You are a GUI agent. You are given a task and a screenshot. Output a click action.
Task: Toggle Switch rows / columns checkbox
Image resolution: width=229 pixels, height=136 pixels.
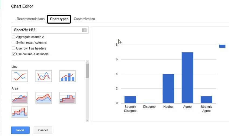[x=13, y=42]
